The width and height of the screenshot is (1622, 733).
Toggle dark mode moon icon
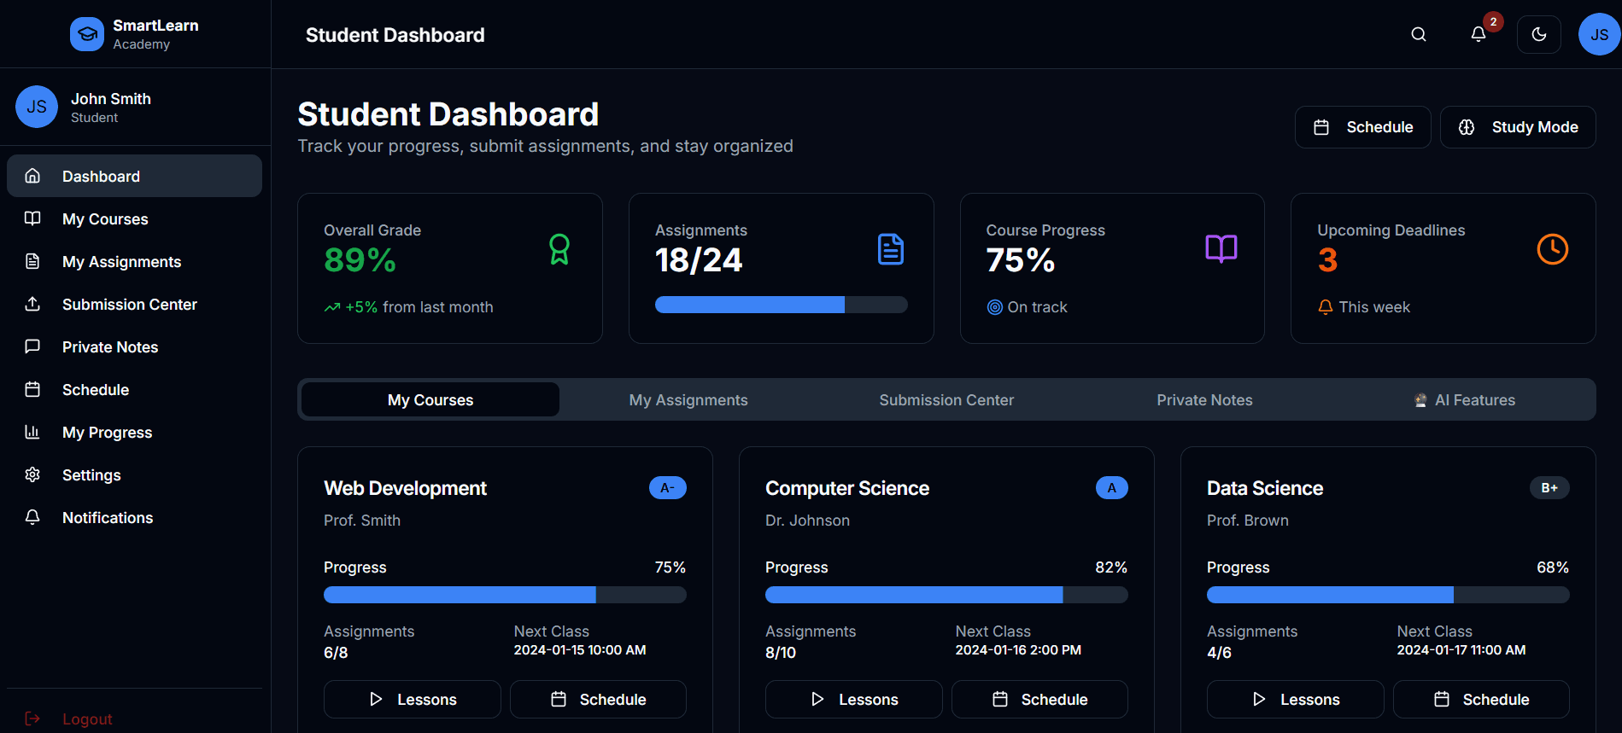[x=1538, y=34]
